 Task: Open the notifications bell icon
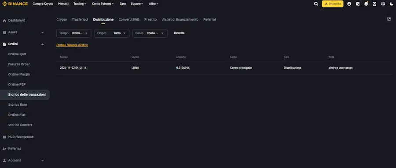pyautogui.click(x=366, y=4)
